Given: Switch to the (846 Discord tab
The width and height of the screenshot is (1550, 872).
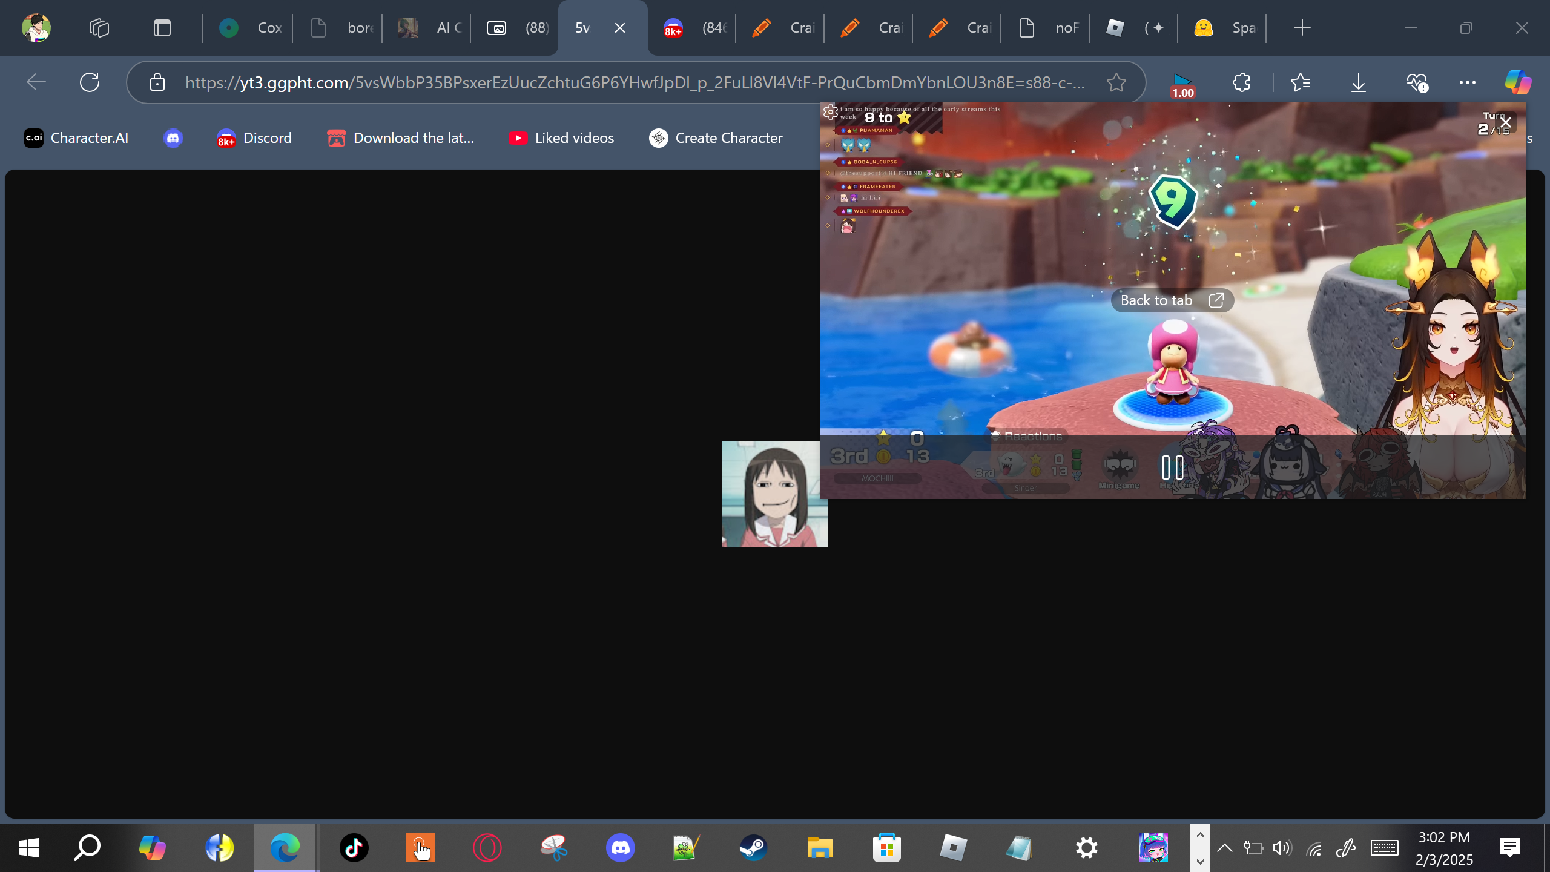Looking at the screenshot, I should click(x=692, y=28).
